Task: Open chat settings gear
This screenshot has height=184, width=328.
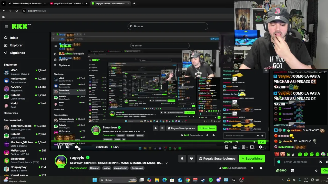Action: click(x=316, y=171)
